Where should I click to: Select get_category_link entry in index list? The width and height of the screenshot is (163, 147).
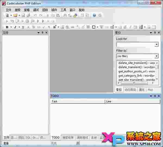tap(136, 76)
